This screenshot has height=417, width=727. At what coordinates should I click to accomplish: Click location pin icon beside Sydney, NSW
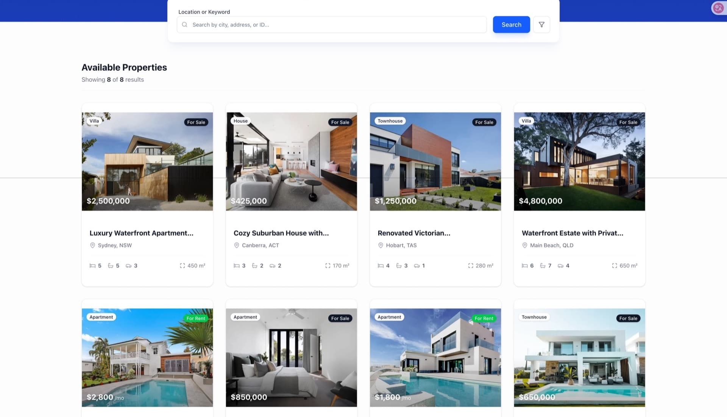coord(92,245)
